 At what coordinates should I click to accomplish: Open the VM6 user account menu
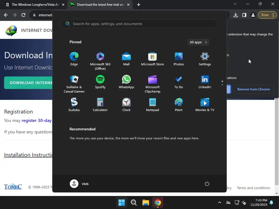pyautogui.click(x=79, y=184)
